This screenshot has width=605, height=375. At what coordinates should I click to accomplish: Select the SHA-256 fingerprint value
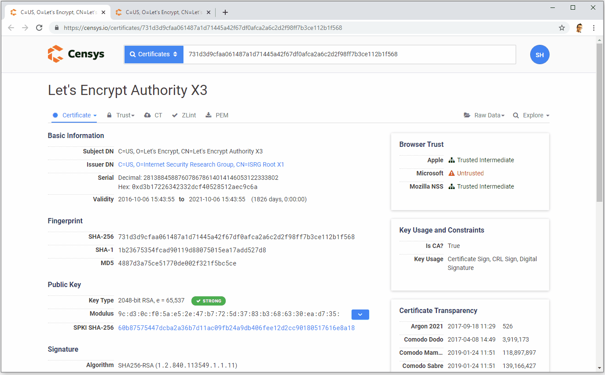[x=236, y=237]
